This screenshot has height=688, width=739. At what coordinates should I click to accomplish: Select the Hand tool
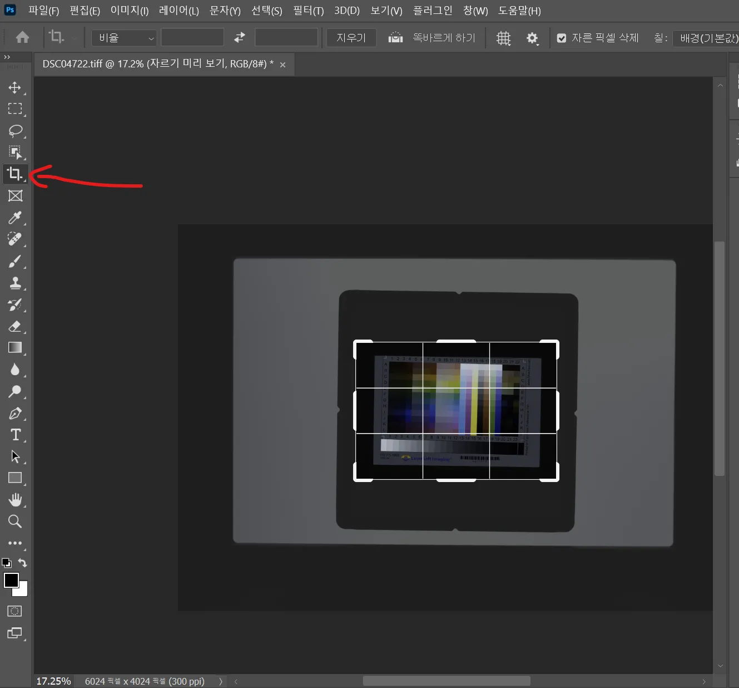coord(15,500)
